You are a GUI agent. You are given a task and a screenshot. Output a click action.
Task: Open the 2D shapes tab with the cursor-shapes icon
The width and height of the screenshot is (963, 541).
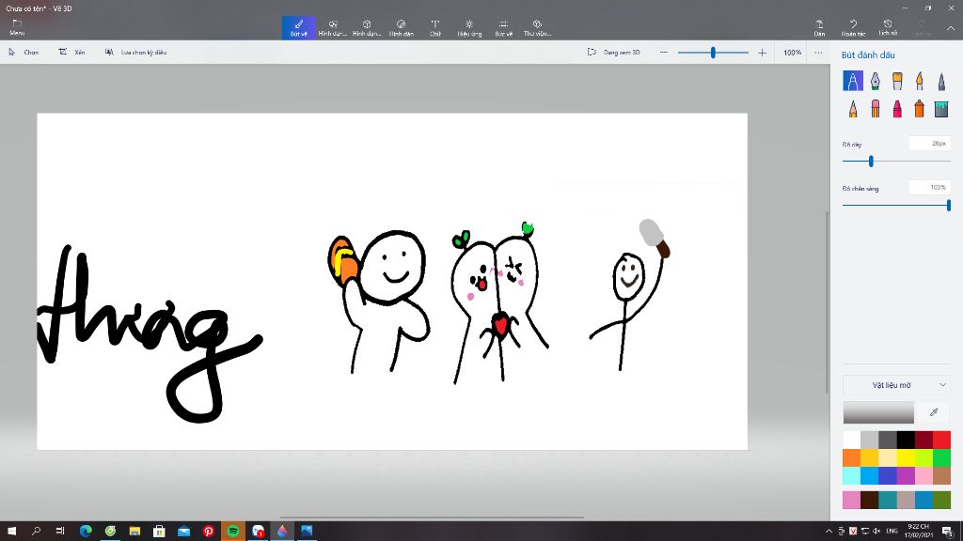coord(333,27)
